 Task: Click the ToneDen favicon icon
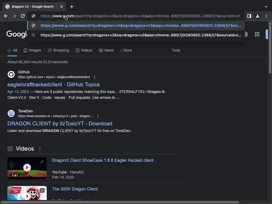11,113
